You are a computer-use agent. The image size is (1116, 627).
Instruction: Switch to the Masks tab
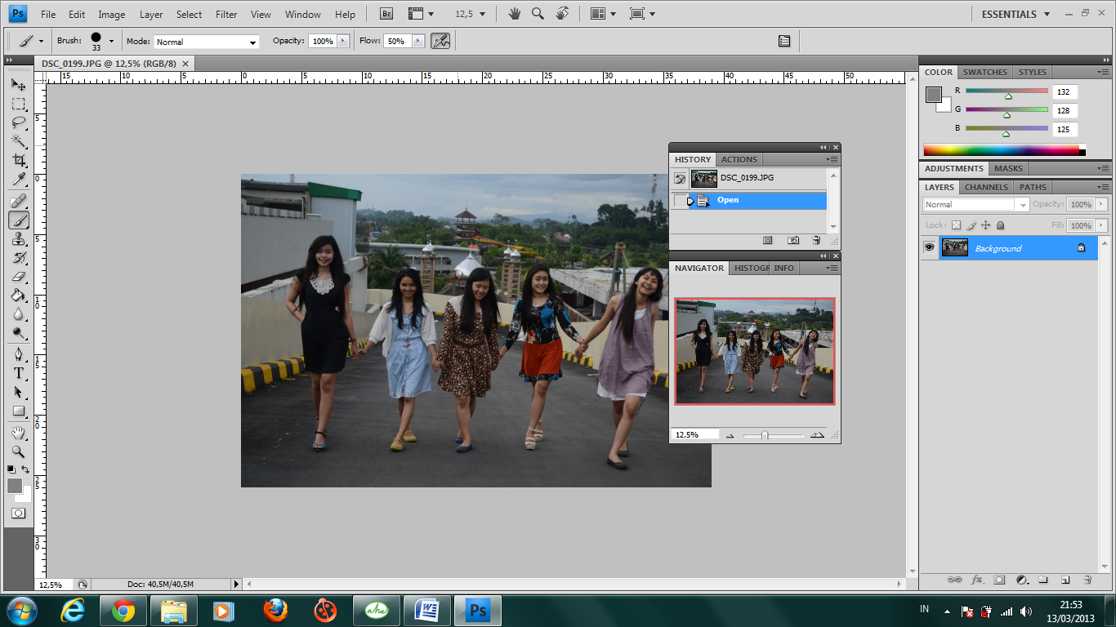click(x=1008, y=168)
